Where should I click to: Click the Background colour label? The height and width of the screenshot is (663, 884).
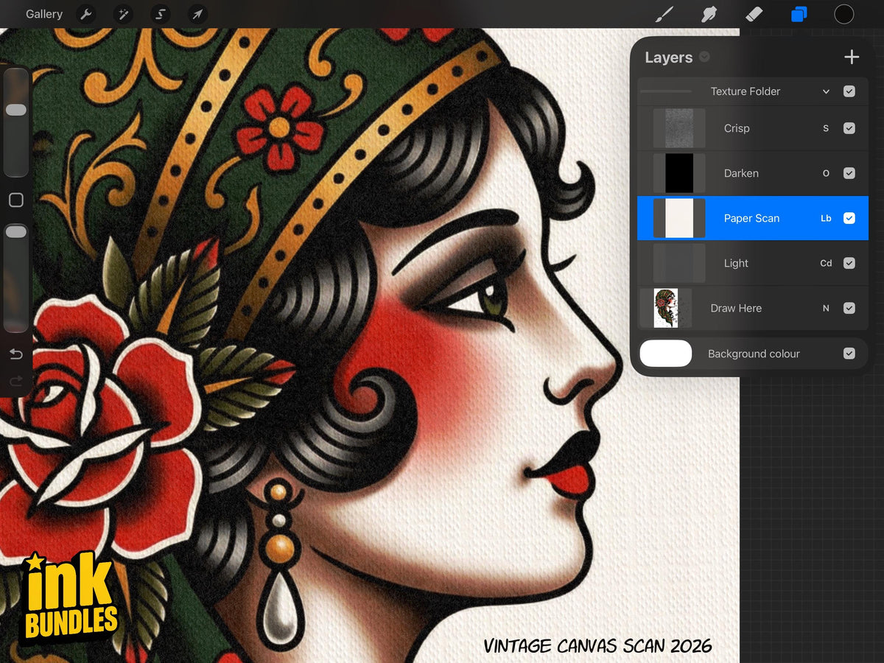pos(754,354)
